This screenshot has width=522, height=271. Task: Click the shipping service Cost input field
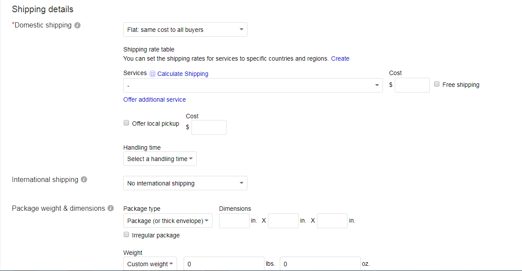coord(412,85)
